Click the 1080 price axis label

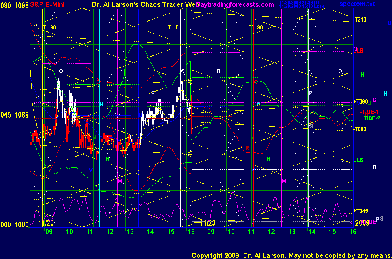(x=22, y=224)
